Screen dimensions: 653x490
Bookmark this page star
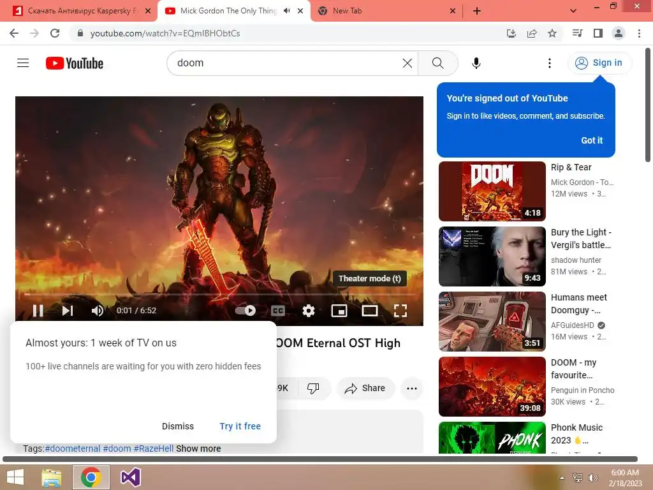552,33
